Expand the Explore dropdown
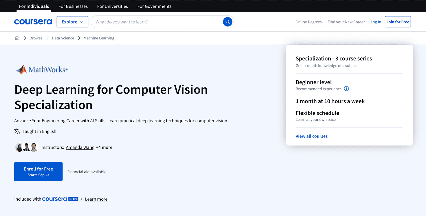 (x=72, y=22)
